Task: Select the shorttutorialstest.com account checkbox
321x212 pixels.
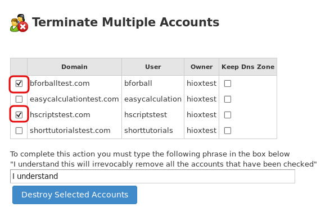Action: pos(19,131)
